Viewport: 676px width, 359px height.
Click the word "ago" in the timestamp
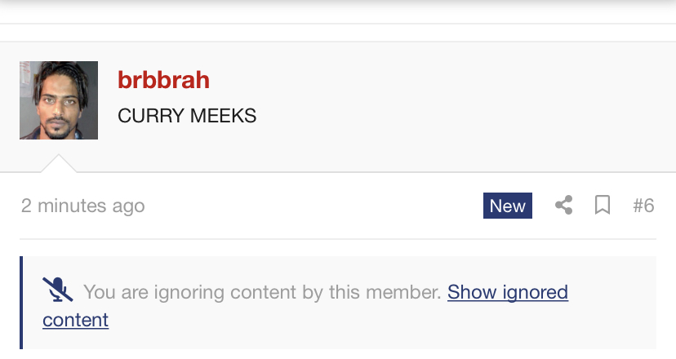[129, 206]
